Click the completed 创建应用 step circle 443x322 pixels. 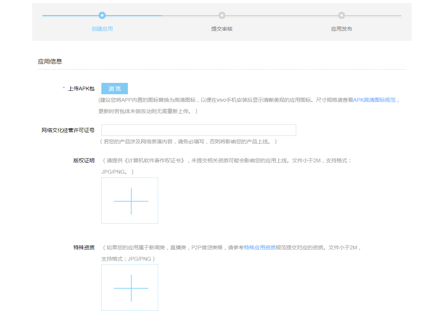tap(102, 16)
